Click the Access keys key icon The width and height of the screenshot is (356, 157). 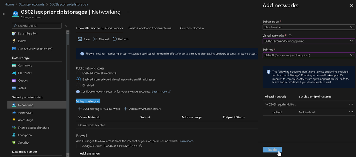(14, 120)
